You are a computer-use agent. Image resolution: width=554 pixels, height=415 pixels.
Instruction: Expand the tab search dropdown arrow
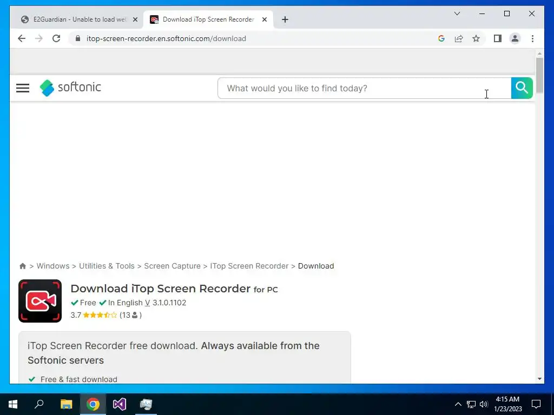pyautogui.click(x=457, y=14)
